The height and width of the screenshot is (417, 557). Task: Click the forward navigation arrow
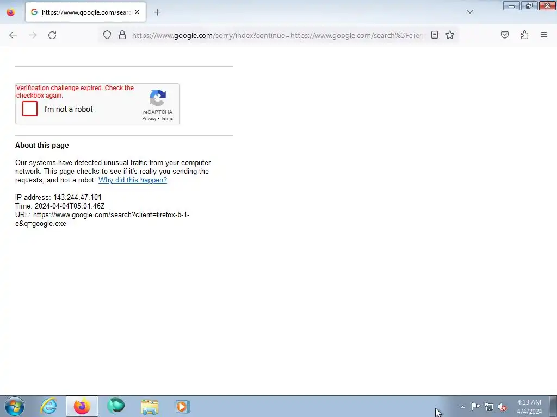click(33, 35)
